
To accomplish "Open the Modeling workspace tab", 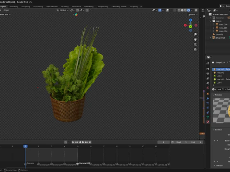I will click(x=14, y=7).
